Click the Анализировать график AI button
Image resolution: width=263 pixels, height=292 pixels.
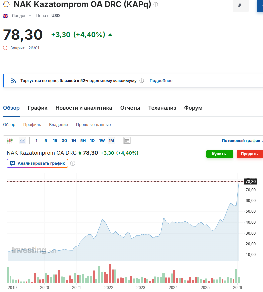pos(37,163)
